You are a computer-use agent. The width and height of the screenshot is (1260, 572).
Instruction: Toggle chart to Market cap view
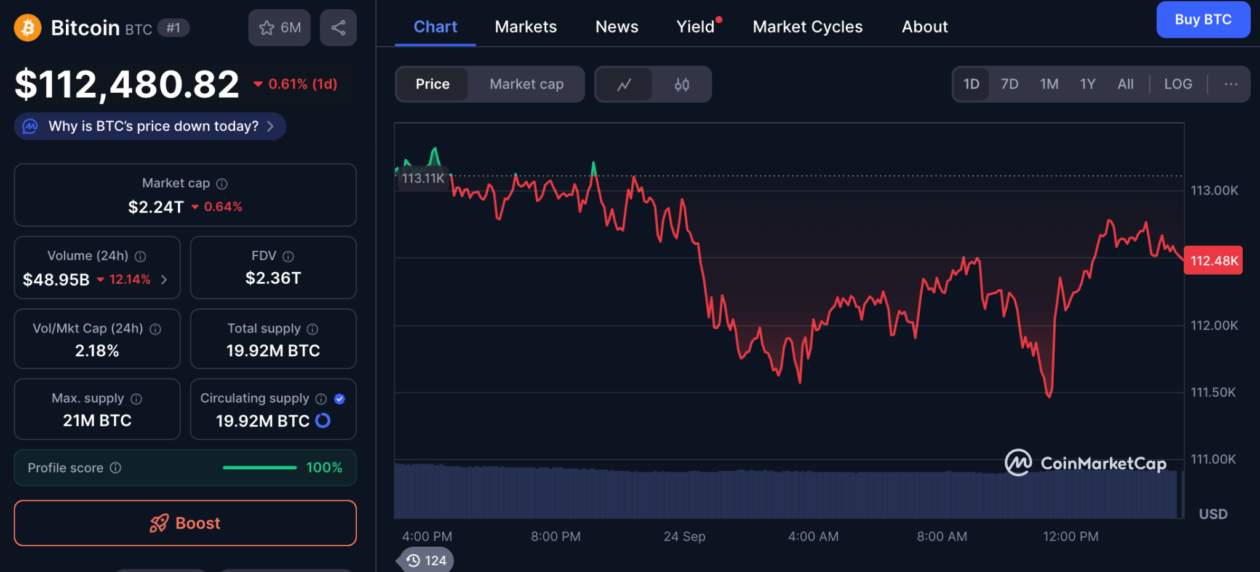[x=526, y=84]
